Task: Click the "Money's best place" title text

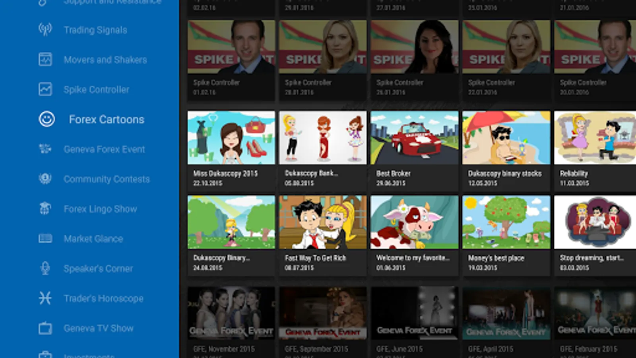Action: click(x=496, y=258)
